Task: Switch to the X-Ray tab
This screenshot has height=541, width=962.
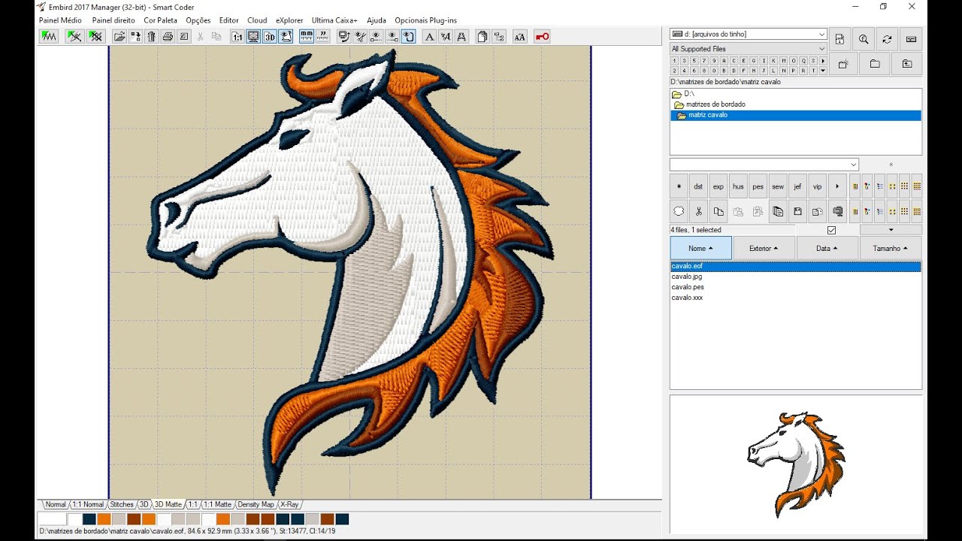Action: [289, 504]
